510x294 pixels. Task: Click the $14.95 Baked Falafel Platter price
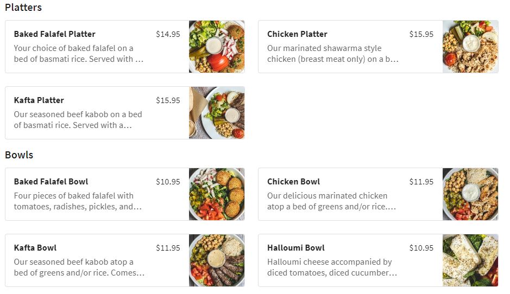pos(168,34)
